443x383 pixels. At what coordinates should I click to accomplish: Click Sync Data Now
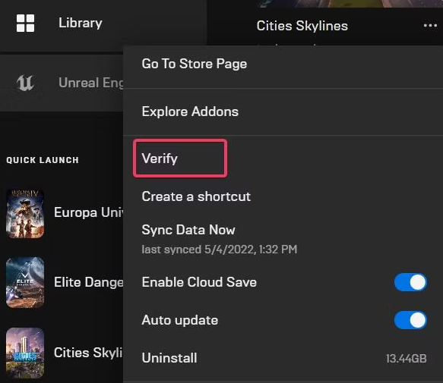pyautogui.click(x=188, y=230)
